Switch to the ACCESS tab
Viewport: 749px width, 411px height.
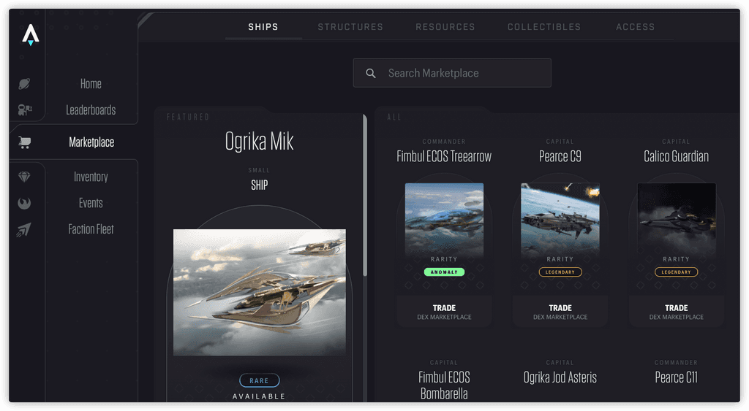pyautogui.click(x=636, y=27)
